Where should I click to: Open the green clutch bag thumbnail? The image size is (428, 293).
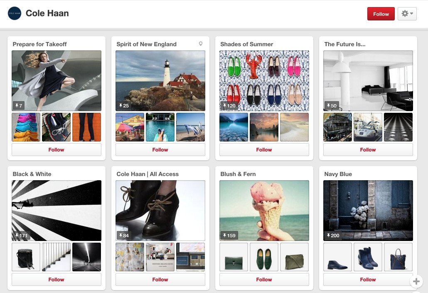click(x=234, y=257)
